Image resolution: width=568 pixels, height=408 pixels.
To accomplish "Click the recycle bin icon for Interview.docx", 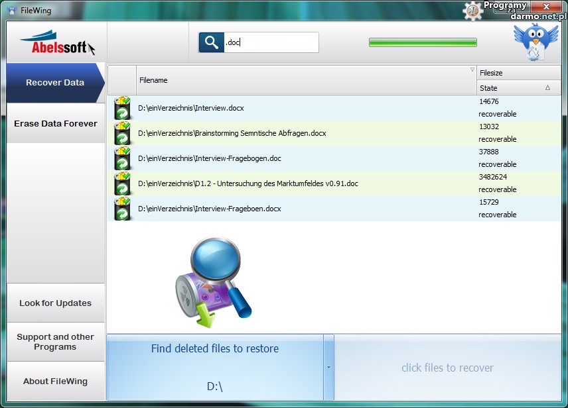I will 122,108.
